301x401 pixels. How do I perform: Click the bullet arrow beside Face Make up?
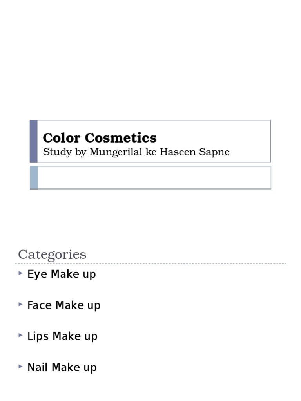pos(20,304)
